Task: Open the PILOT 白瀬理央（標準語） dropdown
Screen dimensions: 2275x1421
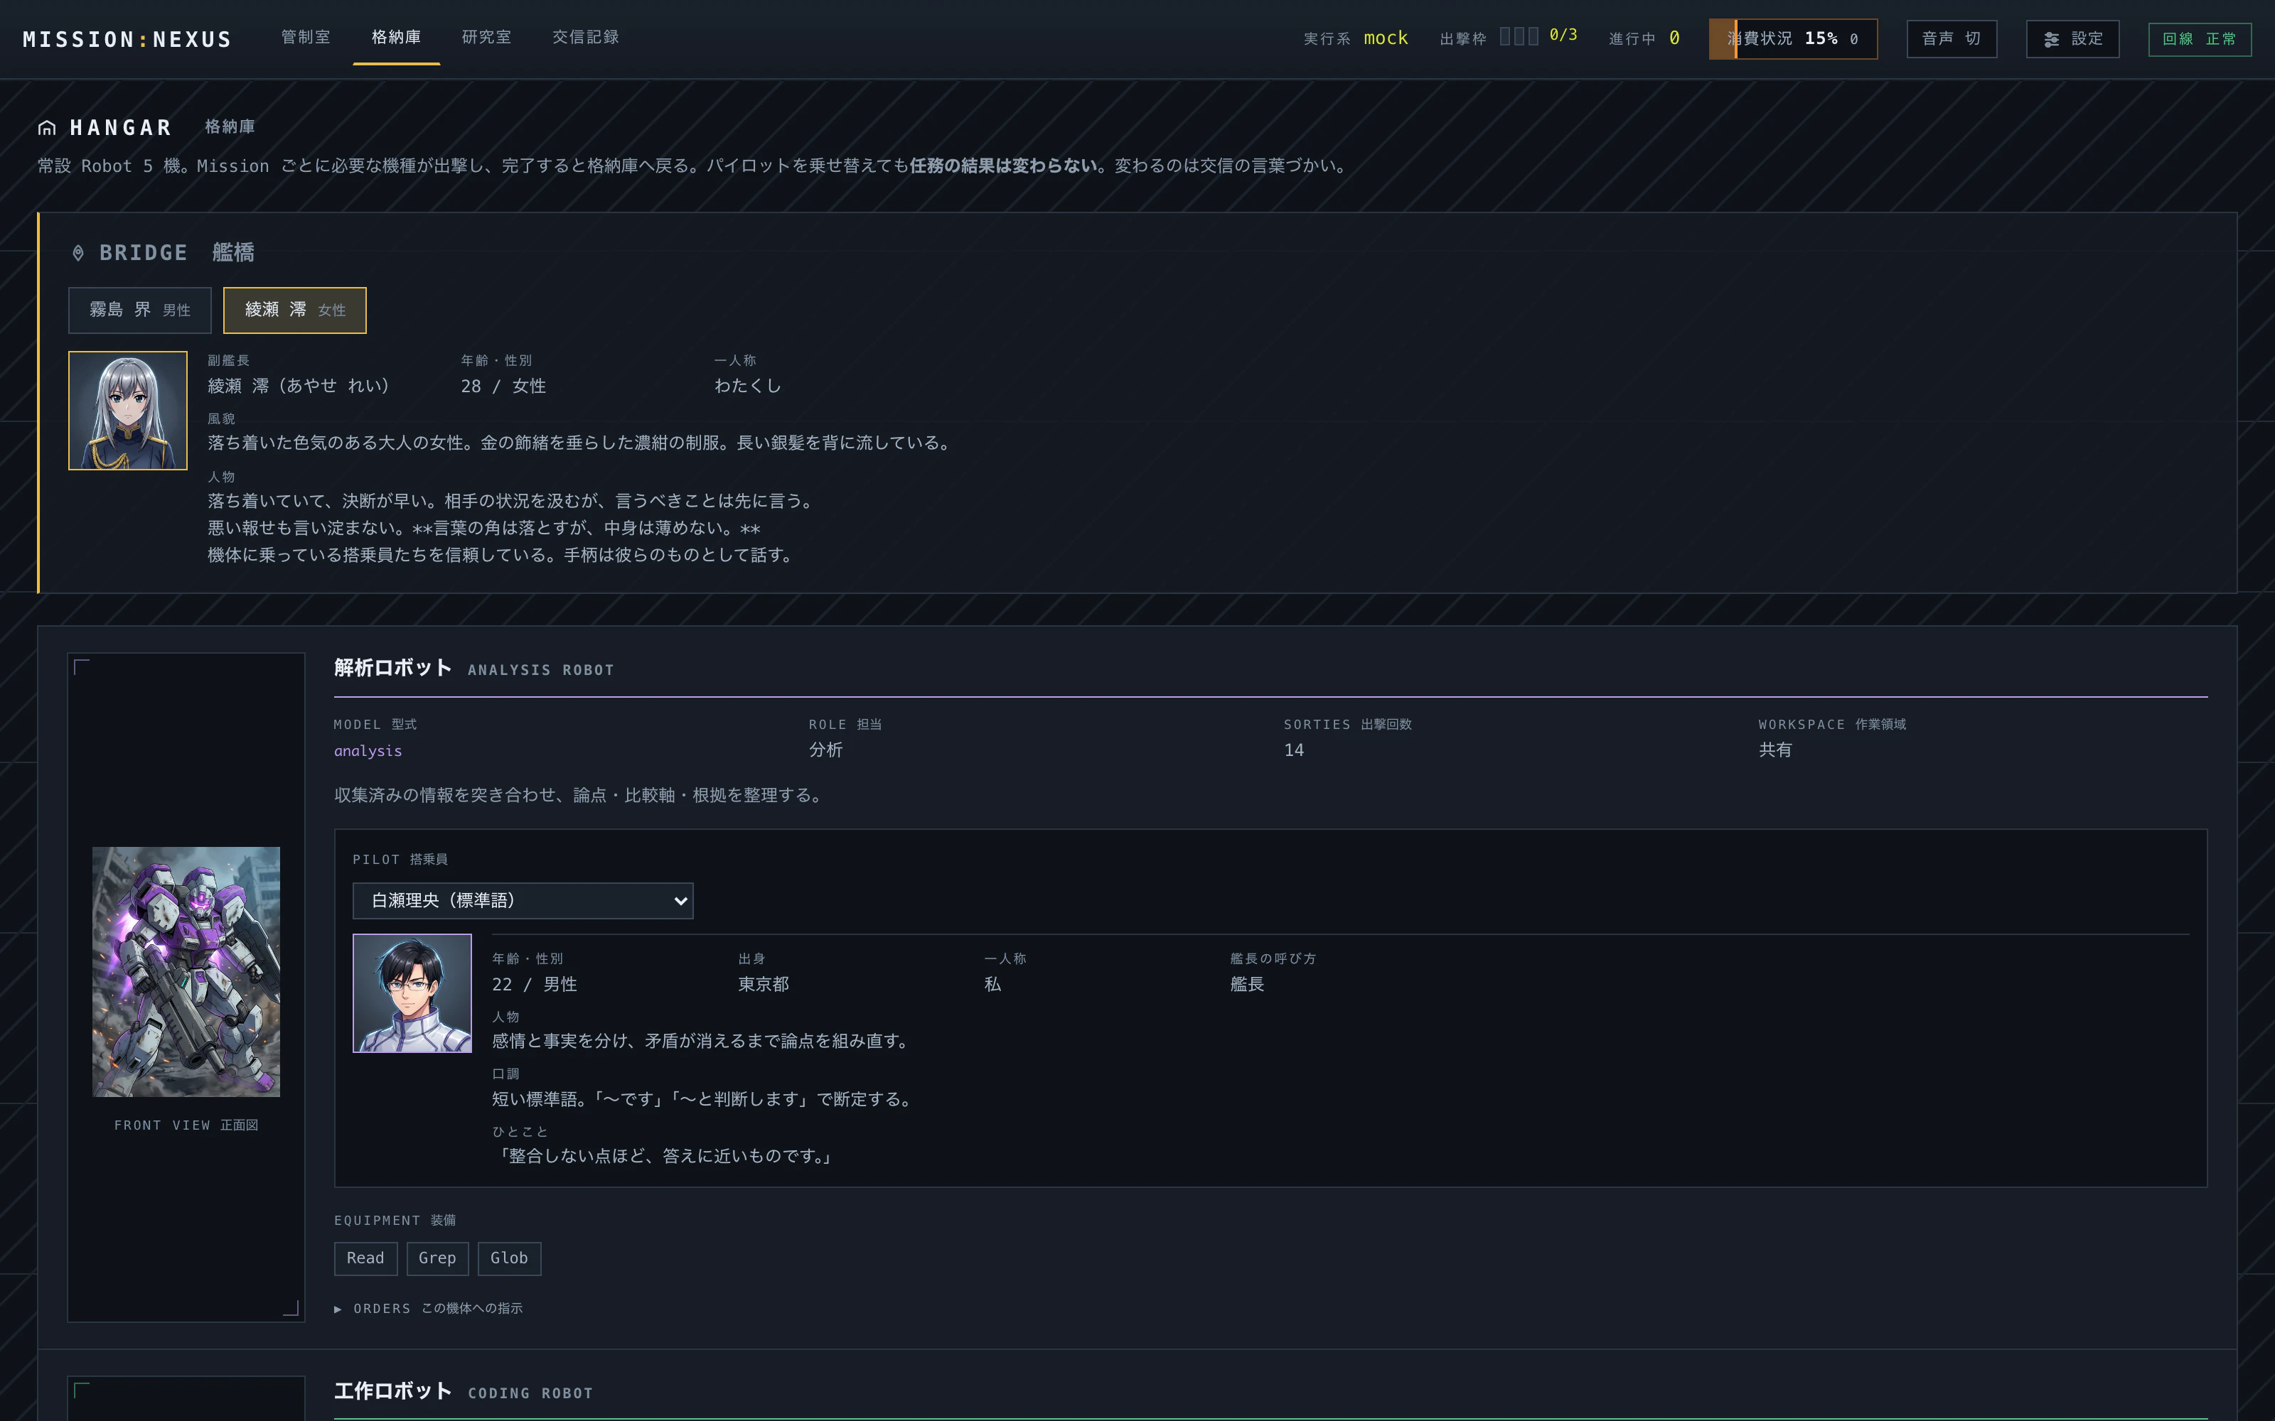Action: point(523,900)
